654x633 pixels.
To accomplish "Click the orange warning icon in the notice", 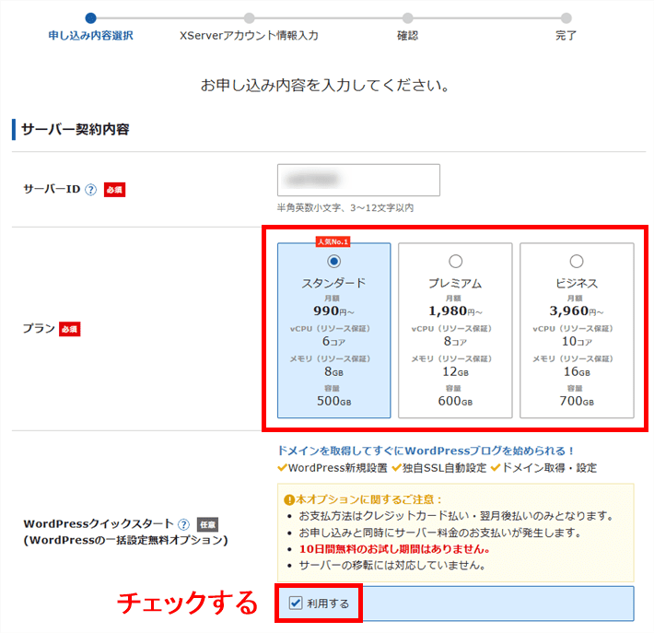I will pos(288,499).
